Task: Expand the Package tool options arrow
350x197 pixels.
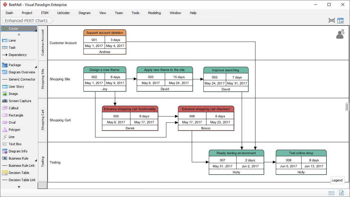Action: pos(36,66)
